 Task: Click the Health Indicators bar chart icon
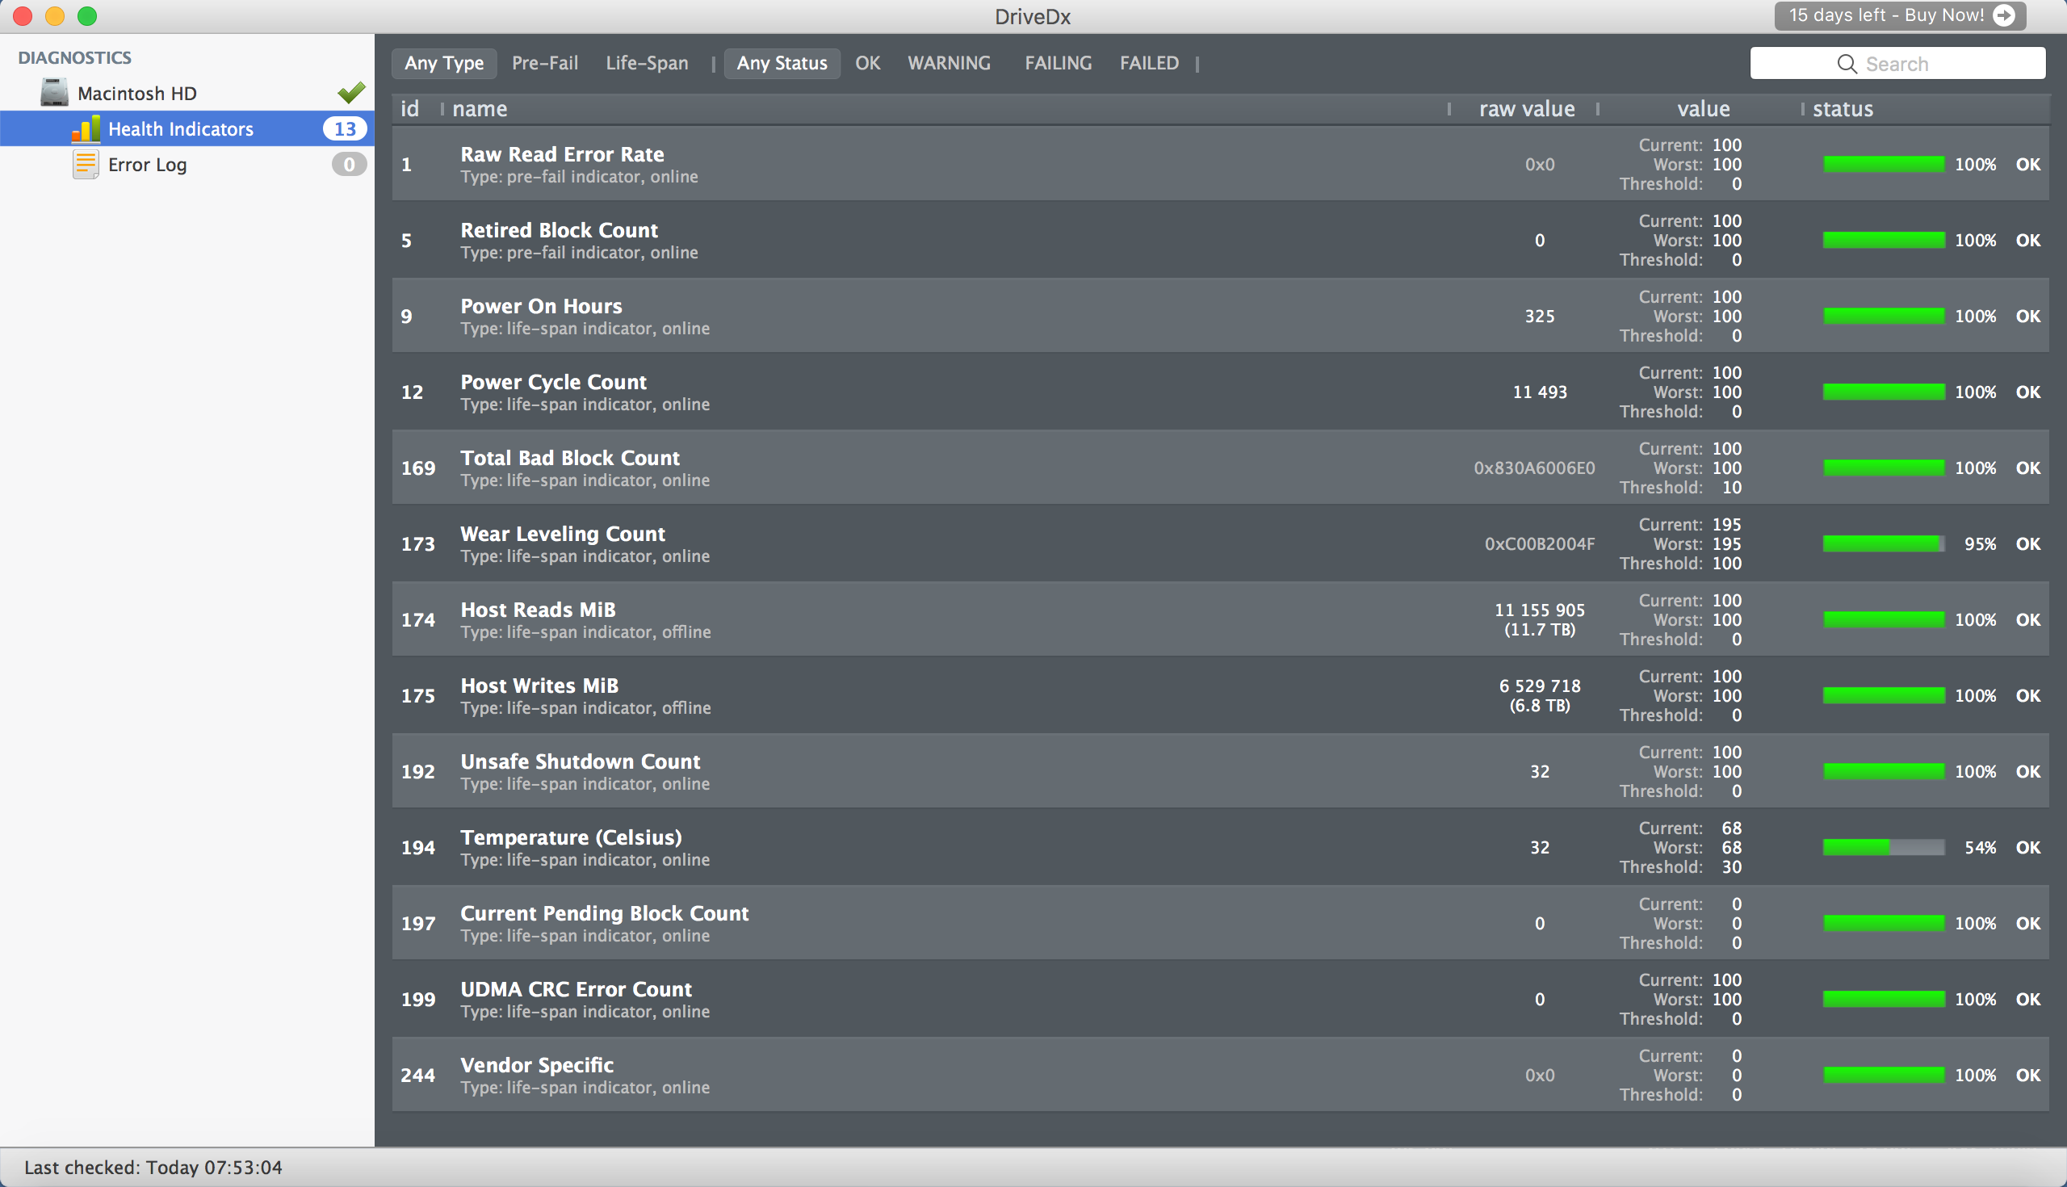pyautogui.click(x=86, y=129)
